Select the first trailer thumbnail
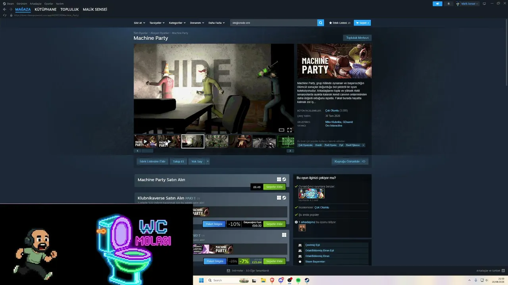Viewport: 508px width, 285px height. pyautogui.click(x=145, y=141)
